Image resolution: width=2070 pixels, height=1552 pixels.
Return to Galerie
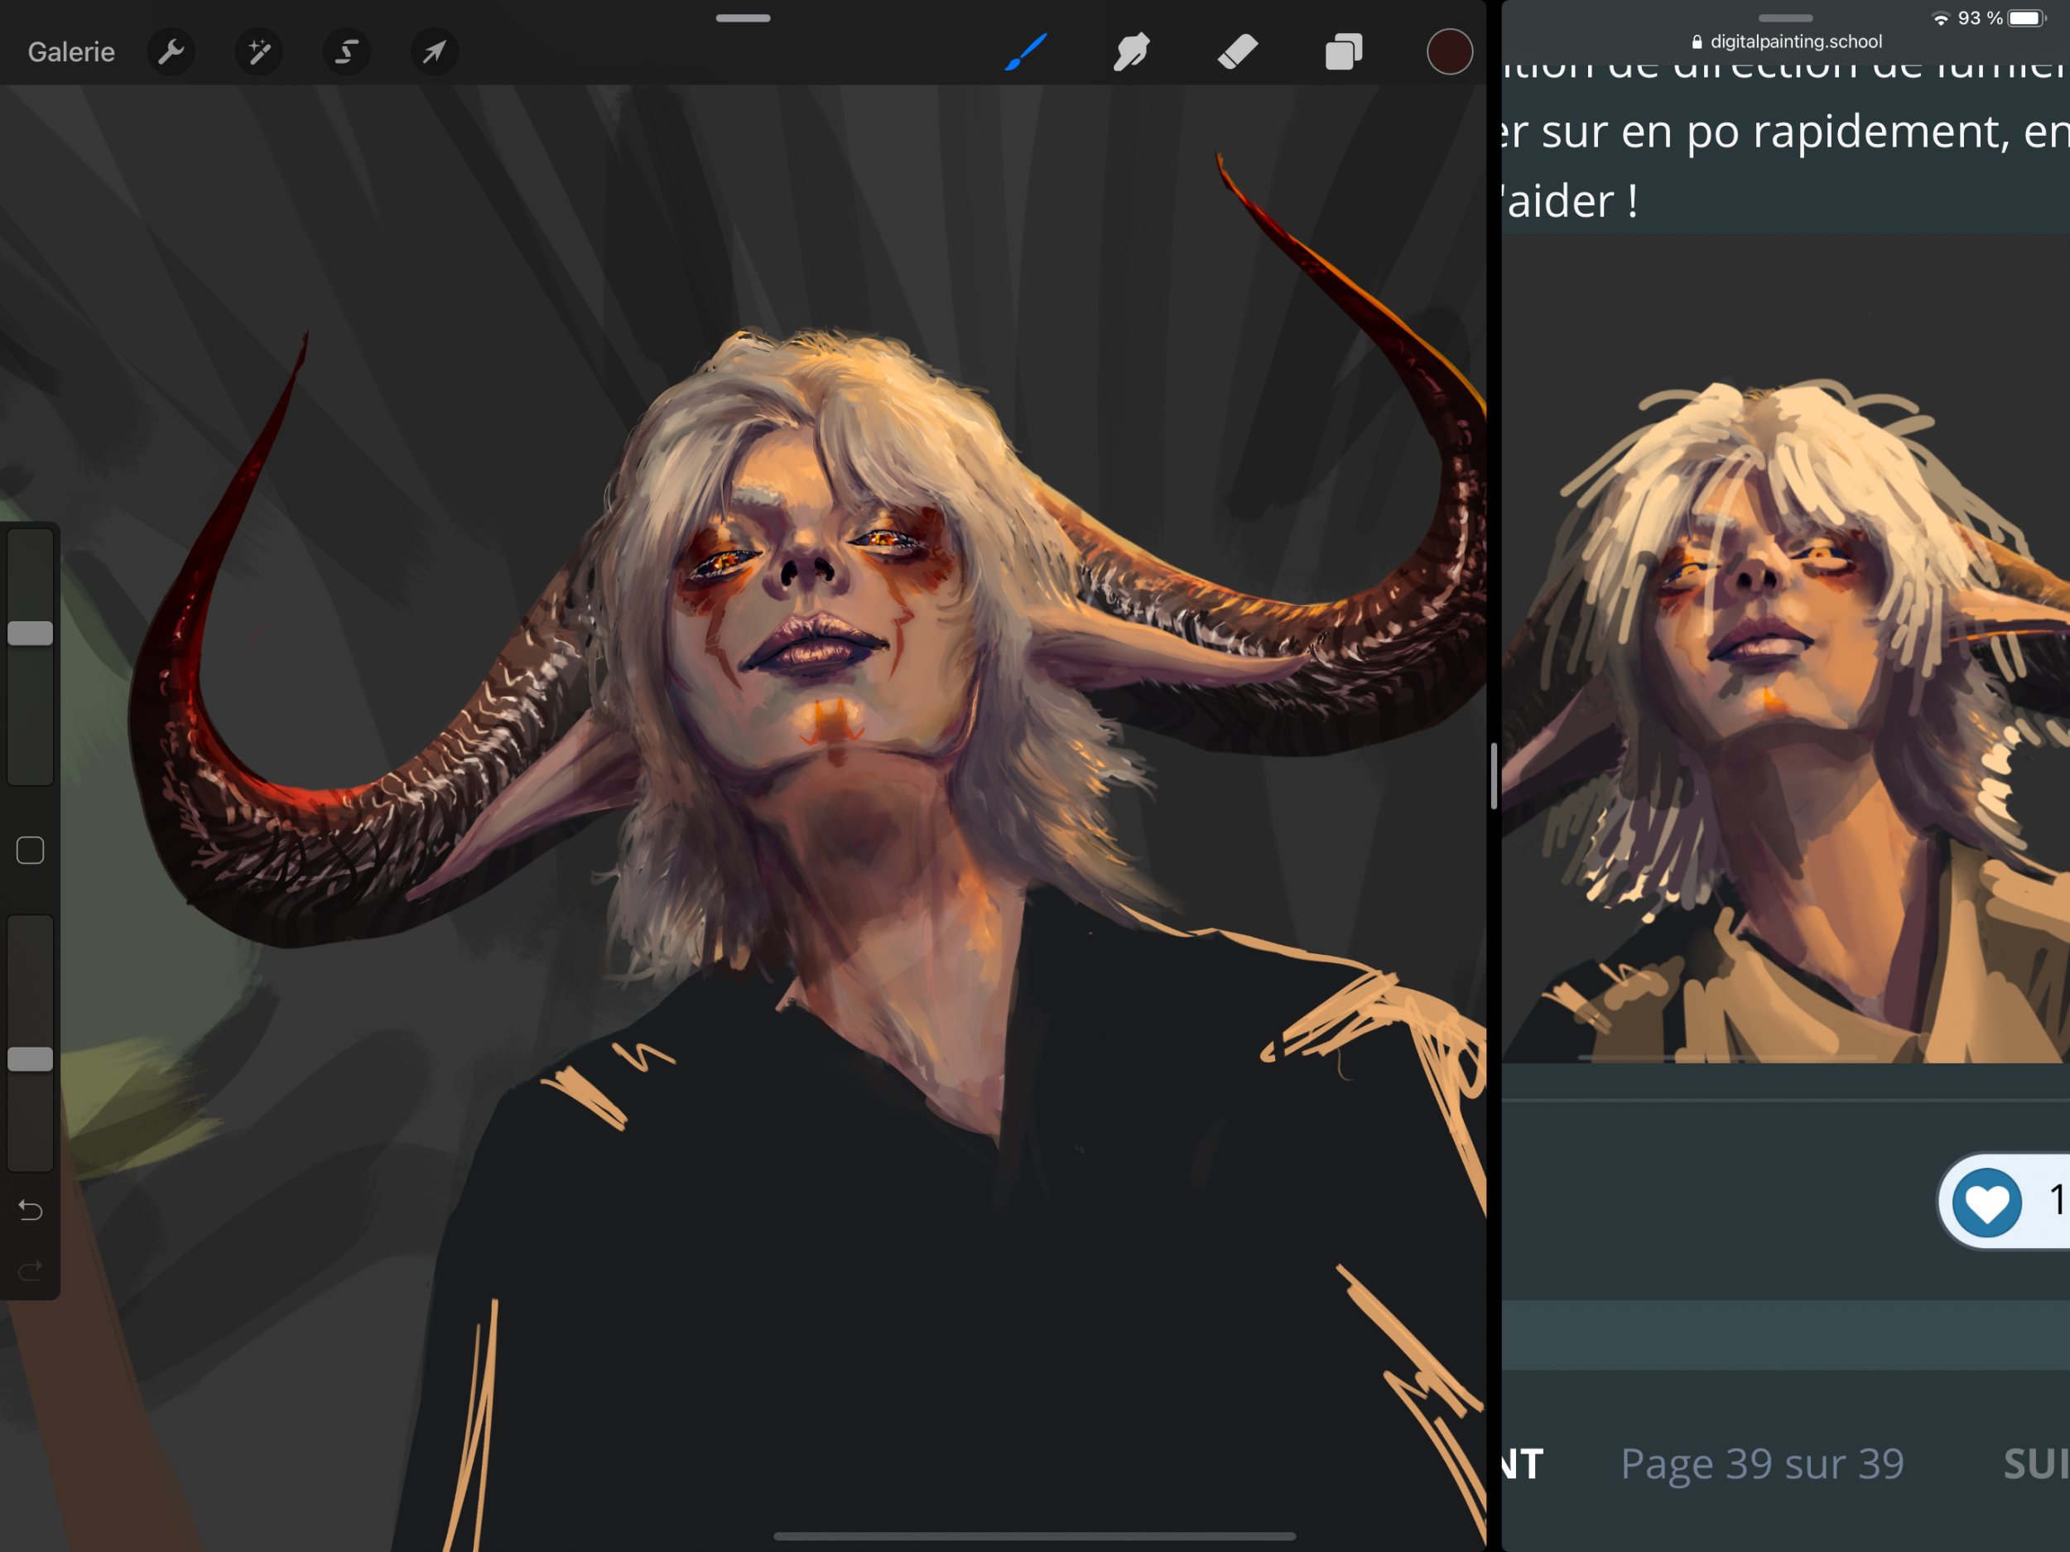71,51
